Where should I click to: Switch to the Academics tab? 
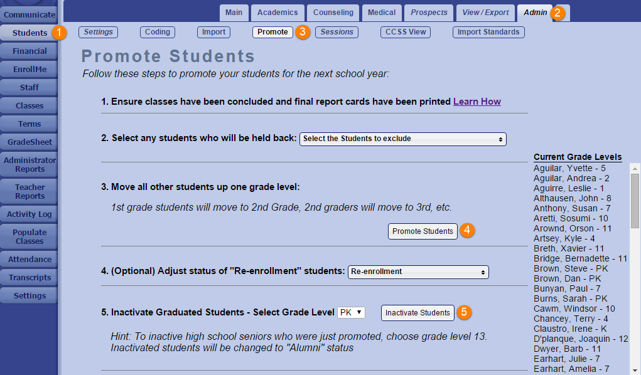point(277,13)
